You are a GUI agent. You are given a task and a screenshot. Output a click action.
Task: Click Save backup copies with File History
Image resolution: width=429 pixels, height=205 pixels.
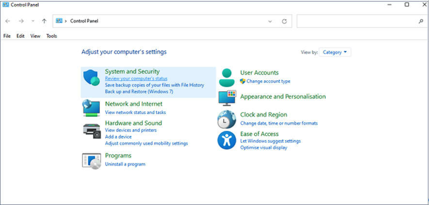tap(155, 85)
